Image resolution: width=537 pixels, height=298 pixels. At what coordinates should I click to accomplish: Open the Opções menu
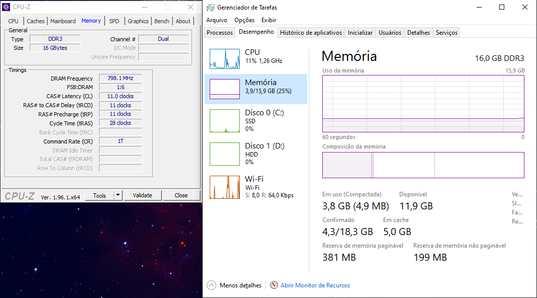pyautogui.click(x=244, y=20)
